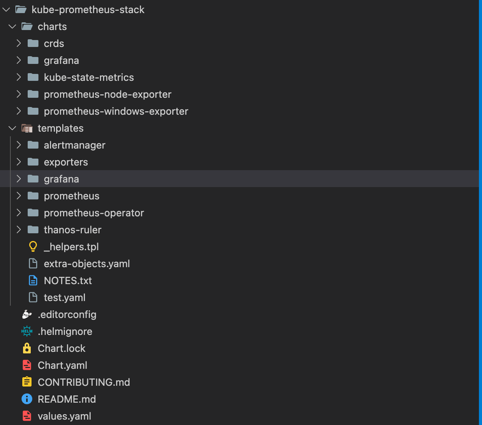Image resolution: width=482 pixels, height=425 pixels.
Task: Click the clipboard icon beside CONTRIBUTING.md
Action: click(x=27, y=382)
